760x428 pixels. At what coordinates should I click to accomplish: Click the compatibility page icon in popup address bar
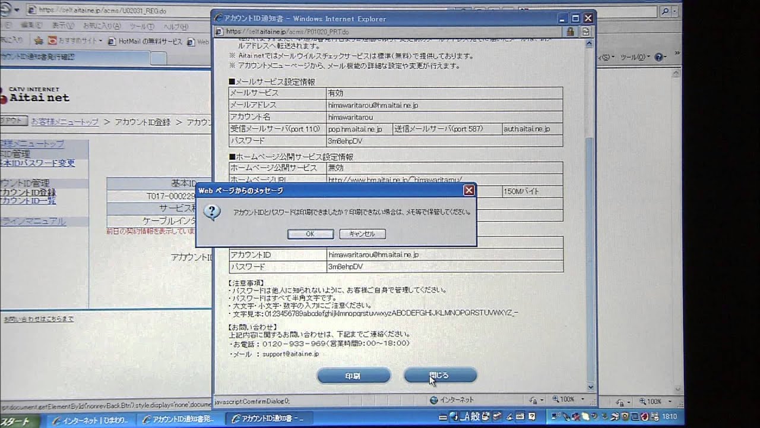tap(586, 32)
